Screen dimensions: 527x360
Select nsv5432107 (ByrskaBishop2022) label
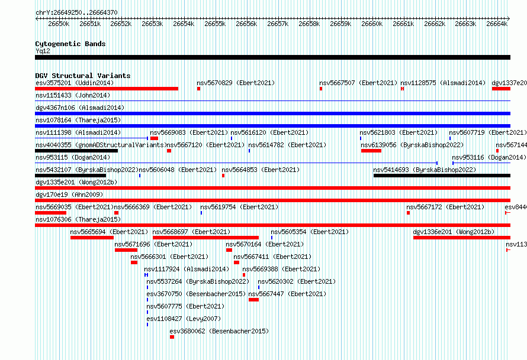(88, 170)
